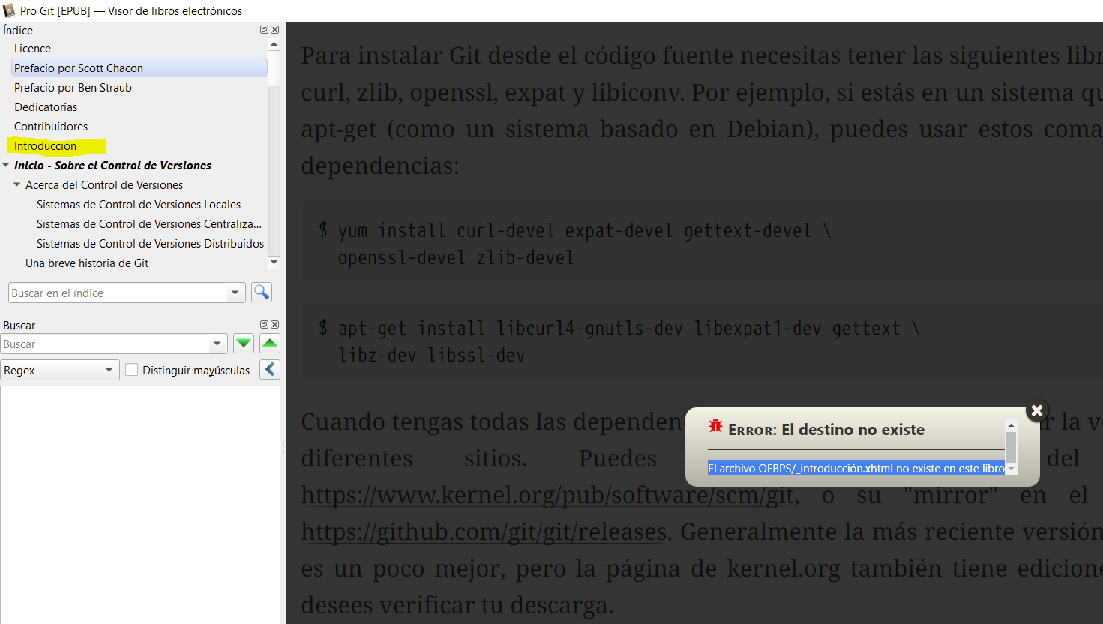Open the github.com/git/git/releases link
Viewport: 1103px width, 624px height.
tap(484, 532)
